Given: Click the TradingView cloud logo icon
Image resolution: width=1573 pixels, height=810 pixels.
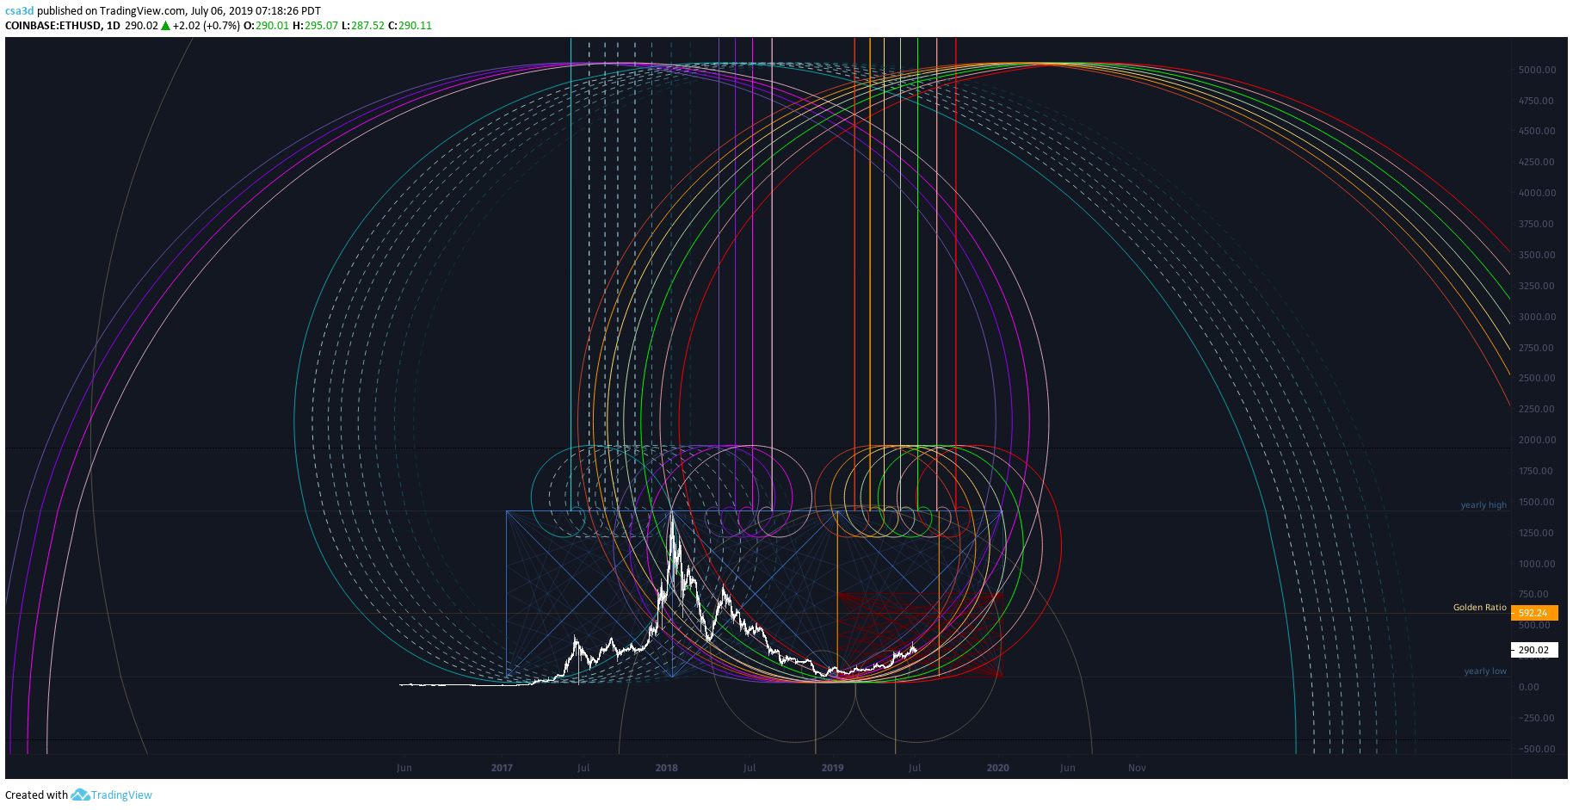Looking at the screenshot, I should click(80, 795).
